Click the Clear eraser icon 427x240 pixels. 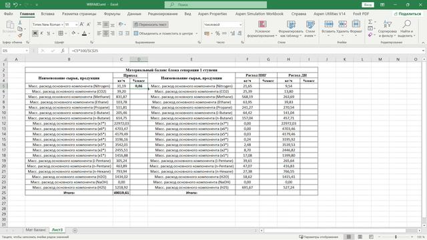(x=370, y=35)
